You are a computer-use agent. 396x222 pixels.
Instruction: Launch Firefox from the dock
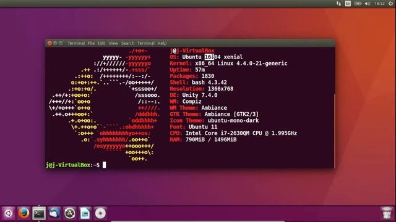(x=24, y=213)
